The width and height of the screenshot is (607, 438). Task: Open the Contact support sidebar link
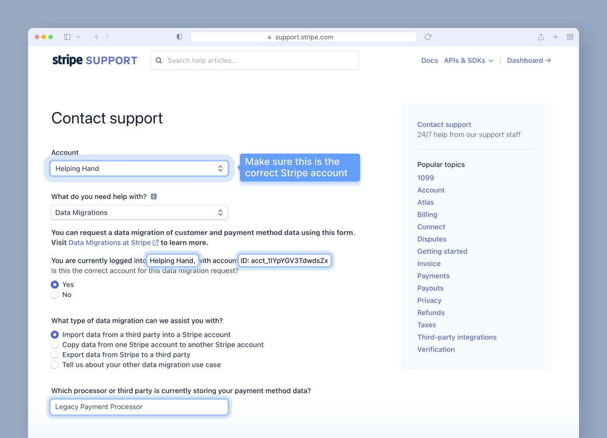click(x=444, y=124)
